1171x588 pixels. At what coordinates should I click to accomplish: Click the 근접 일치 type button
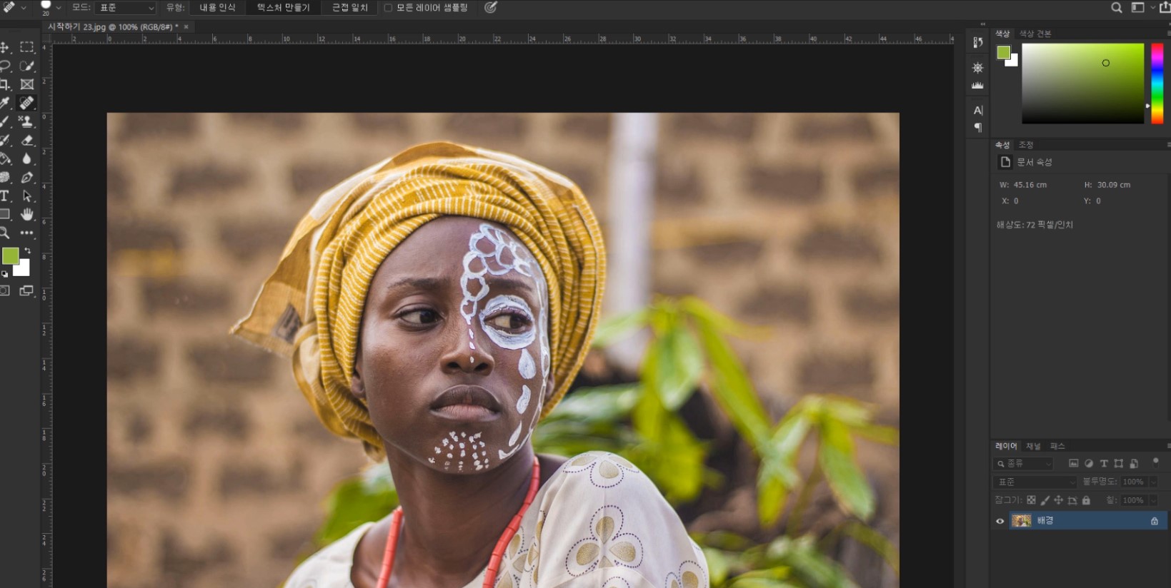coord(349,8)
